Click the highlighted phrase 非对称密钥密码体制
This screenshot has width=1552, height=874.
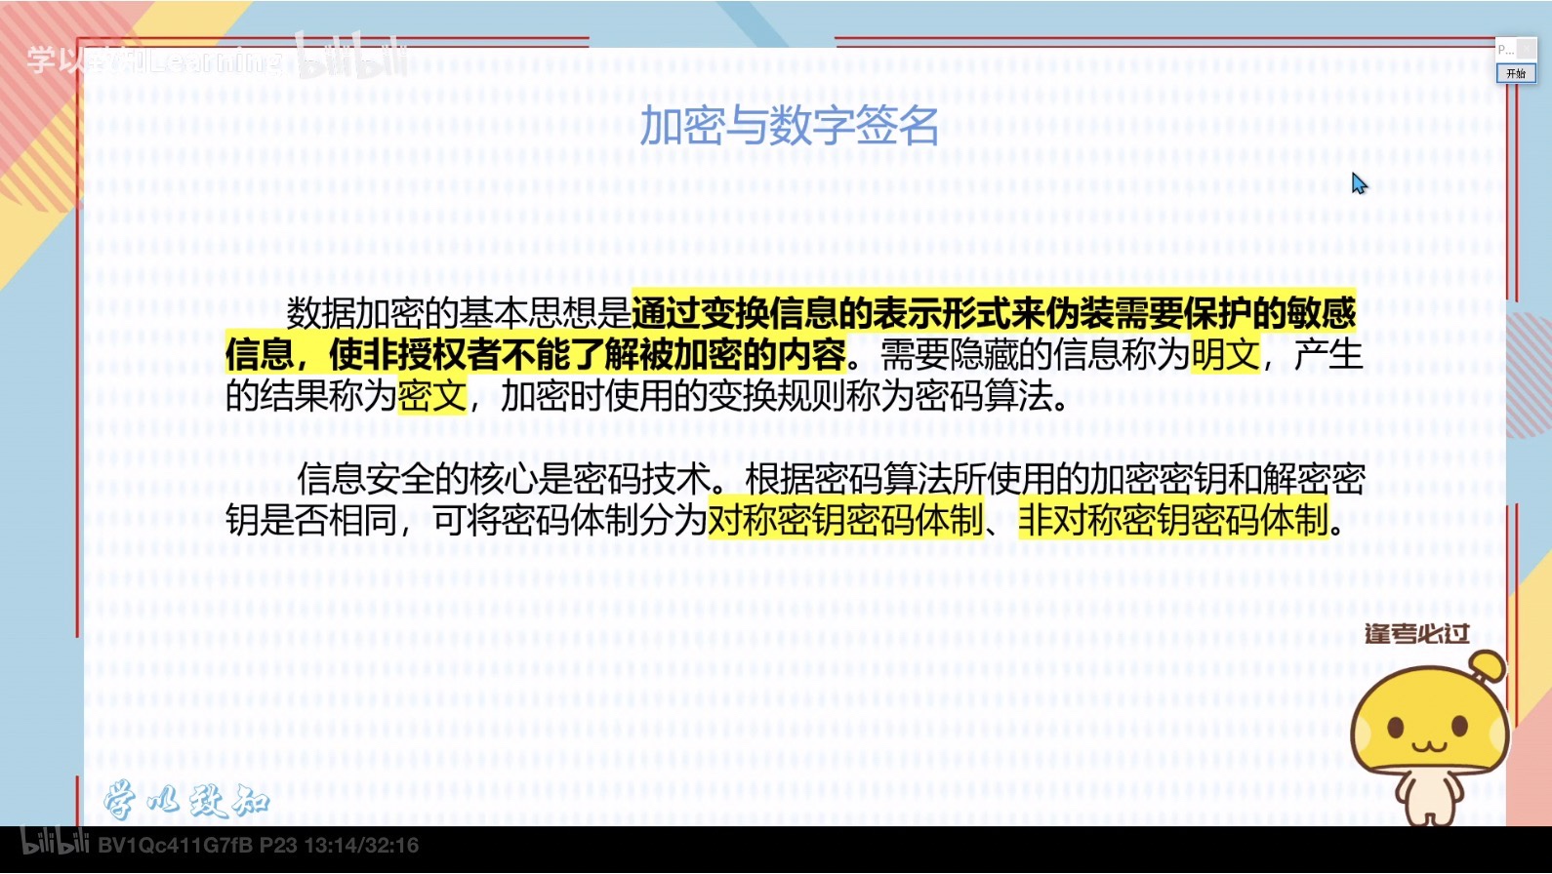coord(1173,520)
